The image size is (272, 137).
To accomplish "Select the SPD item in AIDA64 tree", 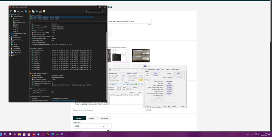I will (x=16, y=26).
